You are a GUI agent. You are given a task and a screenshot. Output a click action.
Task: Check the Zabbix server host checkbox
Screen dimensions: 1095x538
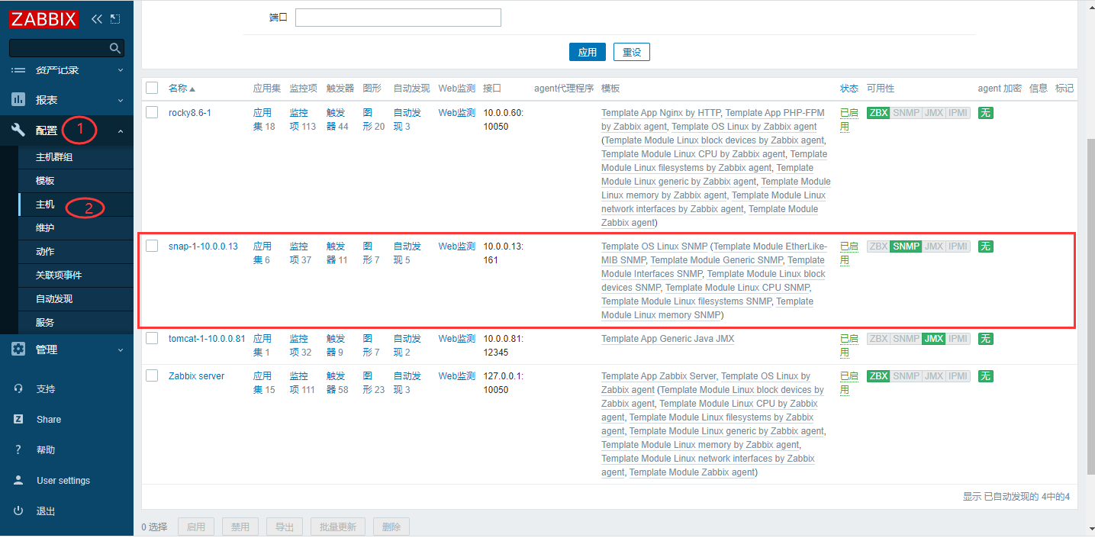tap(152, 375)
